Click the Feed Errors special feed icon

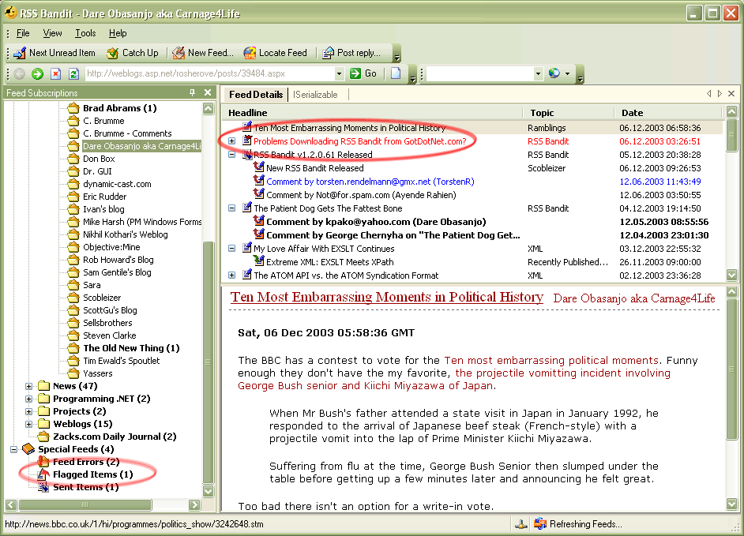(43, 462)
